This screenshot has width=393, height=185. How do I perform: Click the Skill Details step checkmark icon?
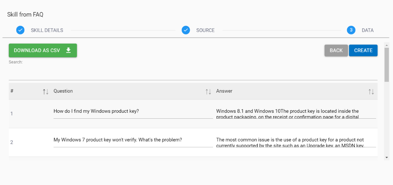tap(20, 30)
